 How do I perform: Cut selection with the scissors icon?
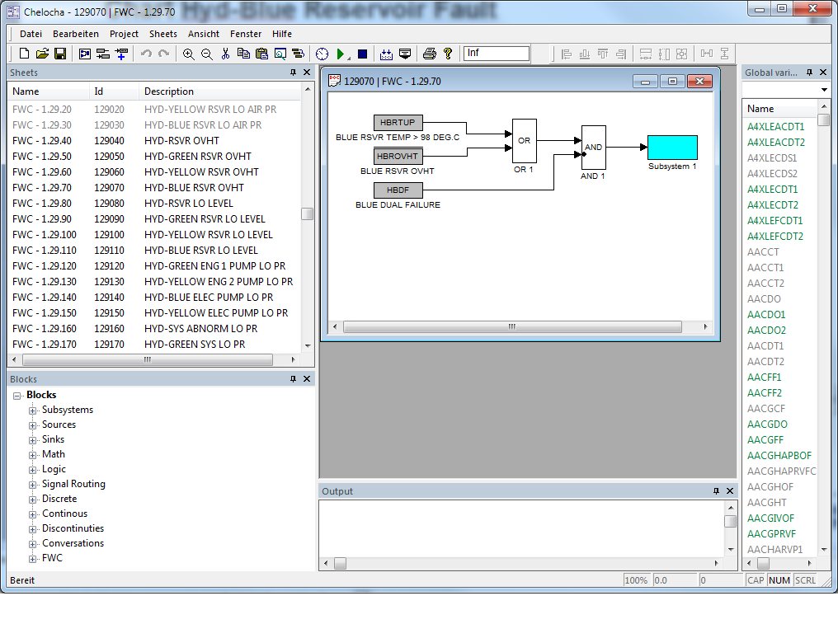pyautogui.click(x=225, y=54)
